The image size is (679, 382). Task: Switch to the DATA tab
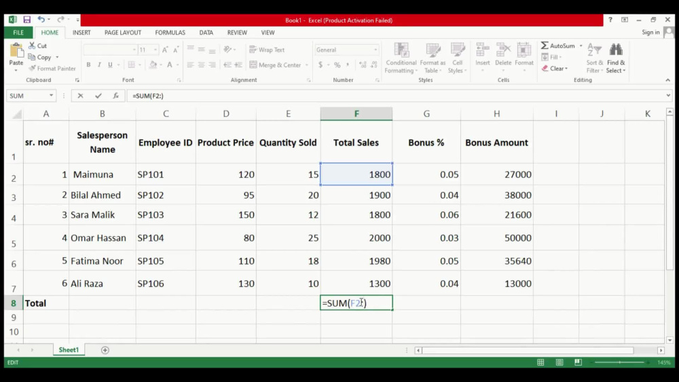(206, 33)
